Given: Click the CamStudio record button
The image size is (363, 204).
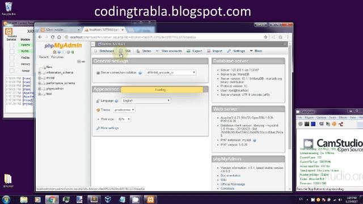Looking at the screenshot, I should tap(300, 124).
